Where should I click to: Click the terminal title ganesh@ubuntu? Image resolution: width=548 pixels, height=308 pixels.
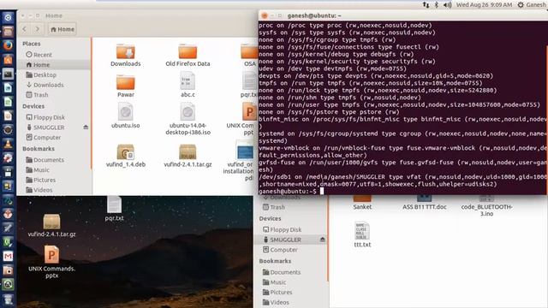click(x=314, y=15)
